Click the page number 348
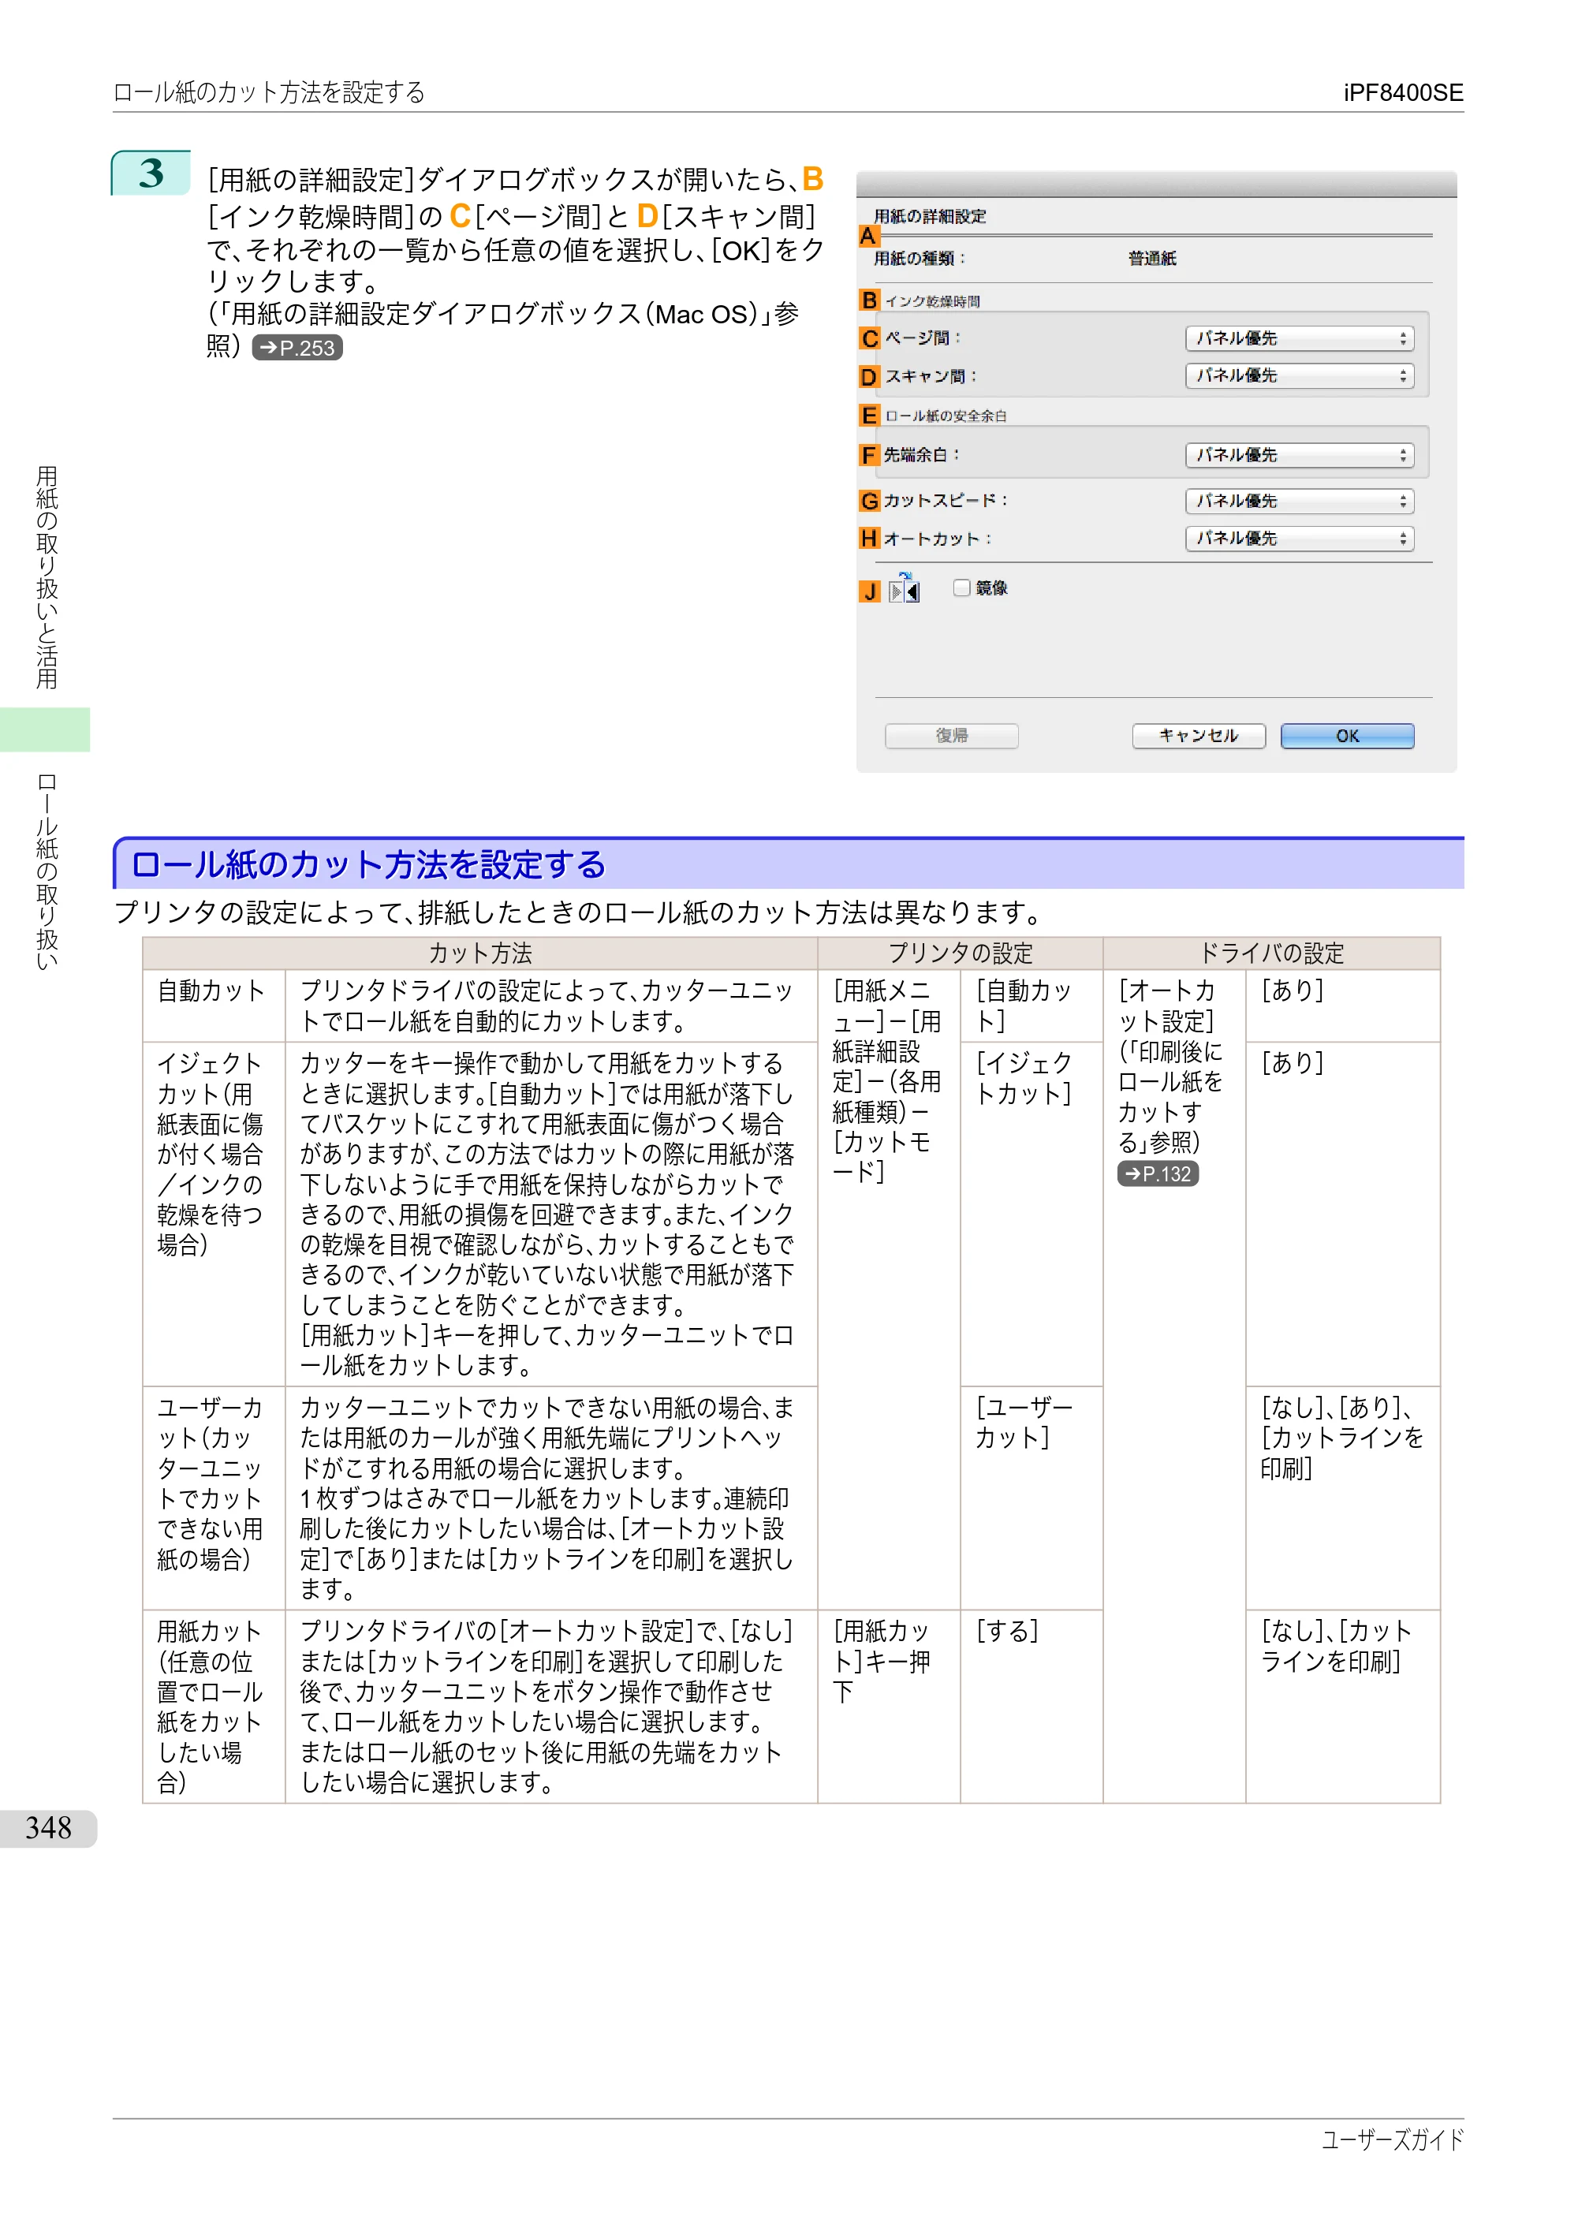This screenshot has width=1578, height=2231. (49, 1828)
